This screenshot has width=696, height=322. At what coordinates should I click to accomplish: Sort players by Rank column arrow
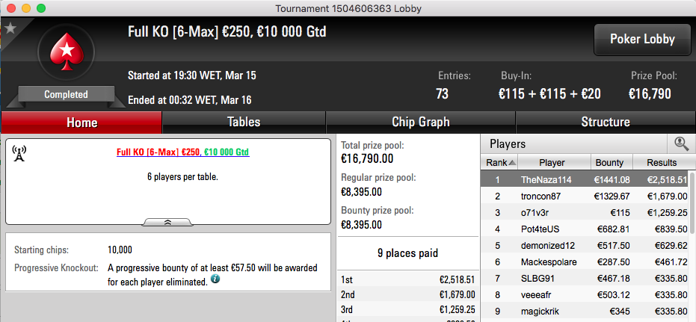click(x=512, y=163)
